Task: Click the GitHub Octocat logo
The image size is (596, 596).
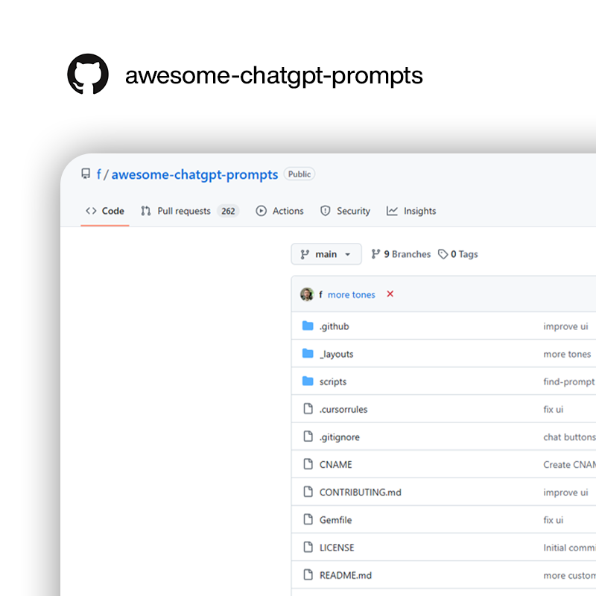Action: (x=88, y=74)
